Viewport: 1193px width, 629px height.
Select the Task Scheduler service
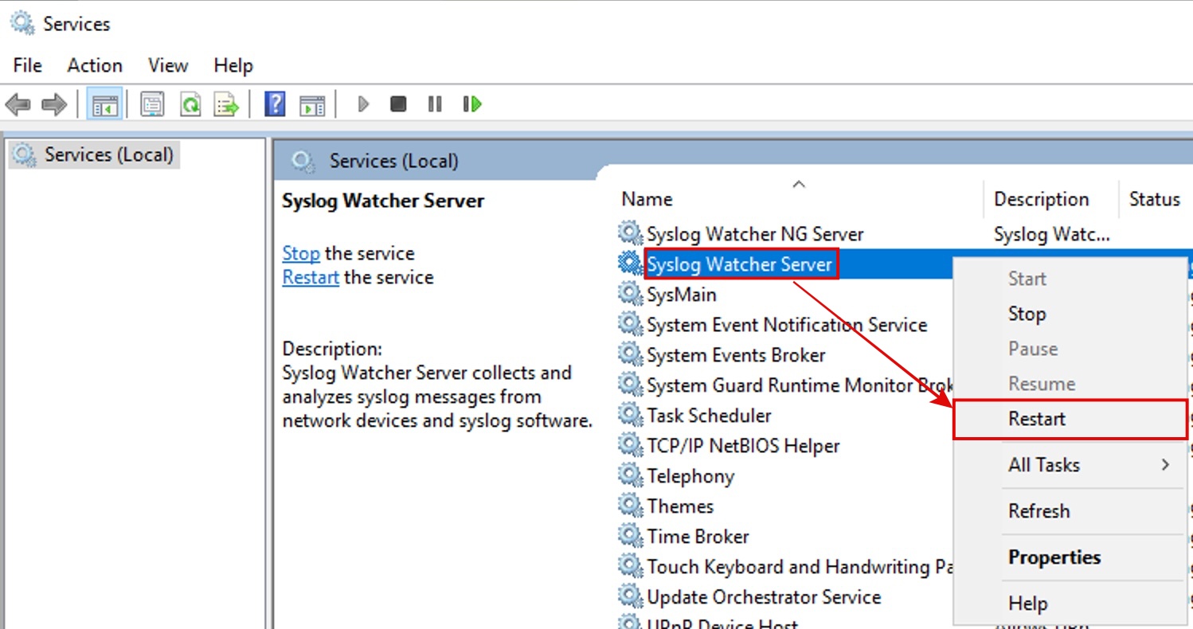tap(709, 416)
